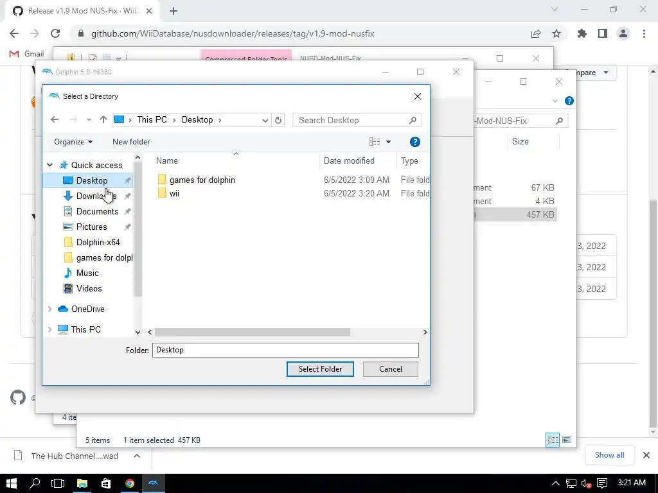Viewport: 658px width, 493px height.
Task: Open Chrome extensions puzzle icon
Action: pos(582,33)
